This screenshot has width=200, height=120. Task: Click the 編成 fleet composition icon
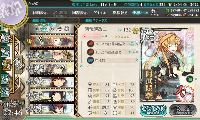5,38
